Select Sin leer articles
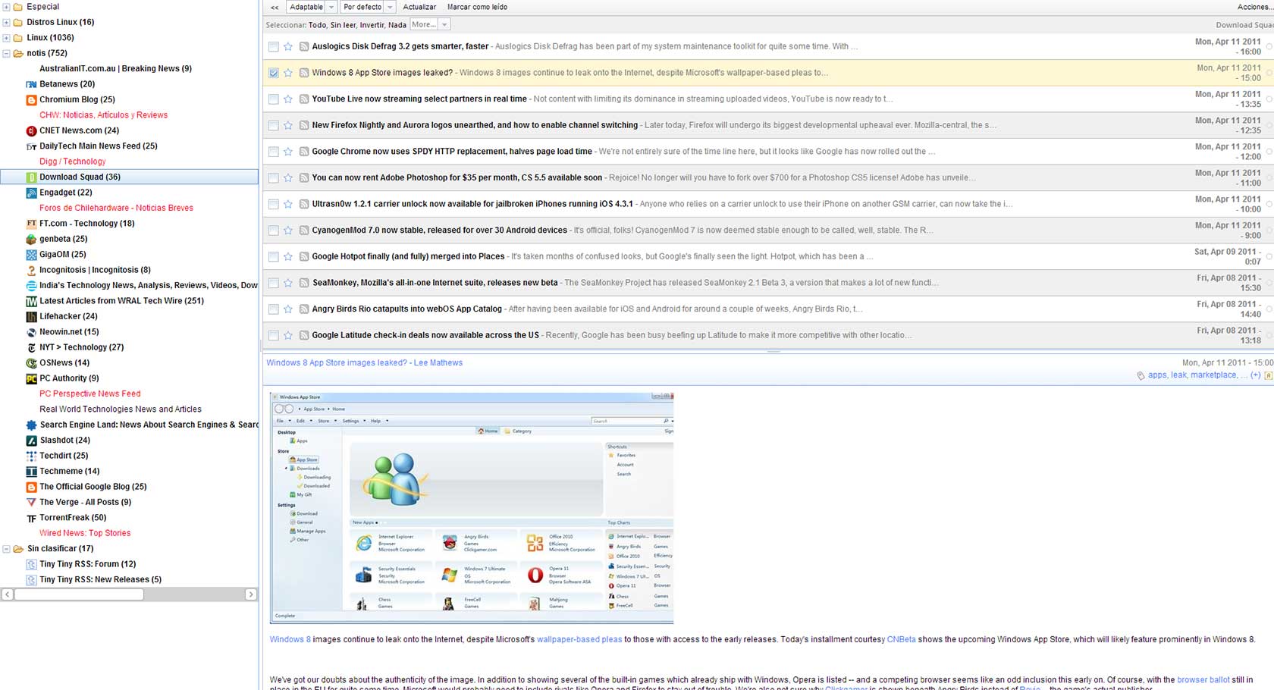 (x=343, y=25)
